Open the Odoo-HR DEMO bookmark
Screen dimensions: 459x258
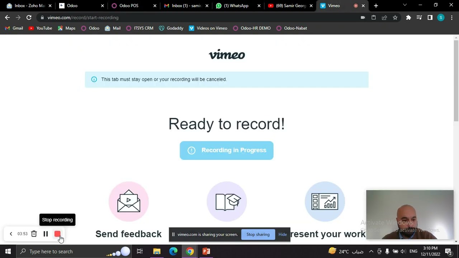pyautogui.click(x=252, y=28)
